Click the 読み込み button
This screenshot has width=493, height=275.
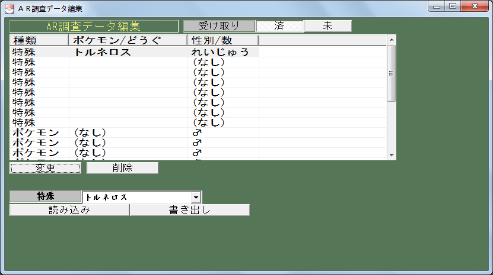click(x=69, y=210)
